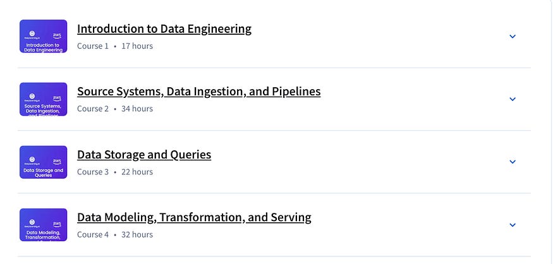Image resolution: width=553 pixels, height=264 pixels.
Task: Click AWS logo on Data Modeling thumbnail
Action: pos(57,224)
